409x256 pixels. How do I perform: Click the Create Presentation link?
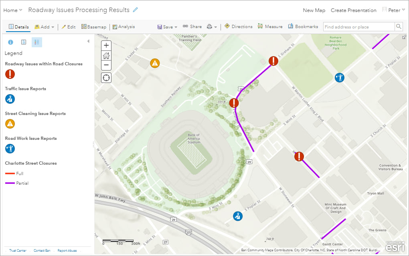pyautogui.click(x=353, y=10)
